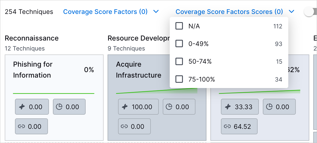Viewport: 317px width, 143px height.
Task: Click the 93 count next to 0-49%
Action: click(x=279, y=44)
